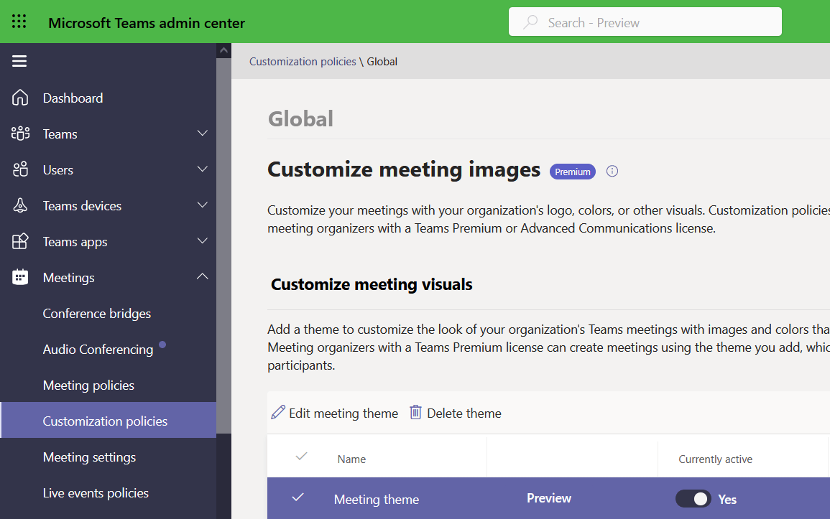Click the Dashboard home icon

point(20,98)
